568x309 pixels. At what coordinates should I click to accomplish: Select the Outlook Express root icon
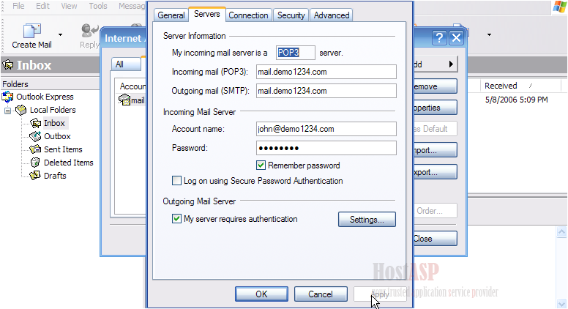click(8, 97)
